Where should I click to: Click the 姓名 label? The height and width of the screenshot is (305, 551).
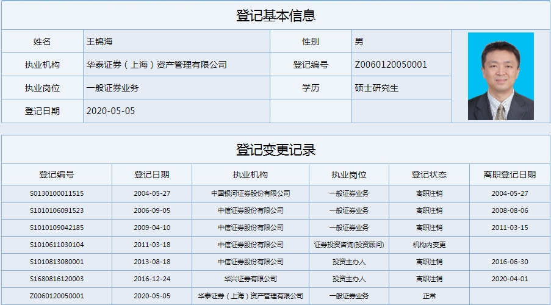tap(42, 41)
